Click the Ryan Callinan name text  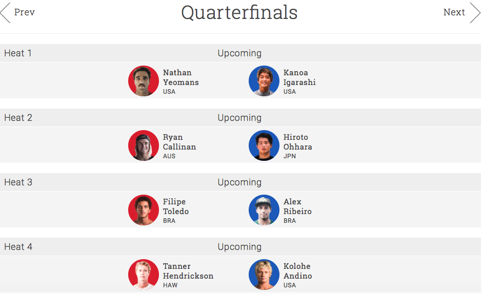[x=179, y=142]
